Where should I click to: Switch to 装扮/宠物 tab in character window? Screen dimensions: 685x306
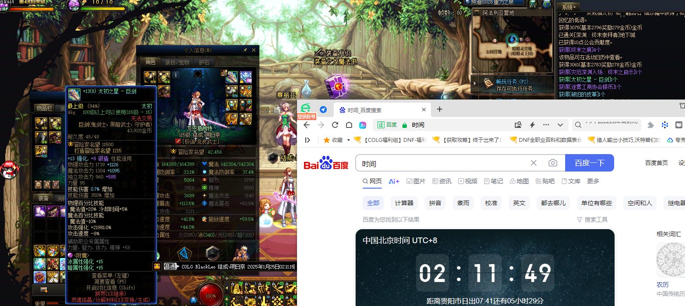tap(176, 62)
